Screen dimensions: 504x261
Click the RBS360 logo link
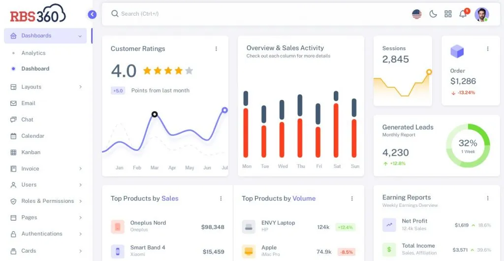click(x=38, y=13)
